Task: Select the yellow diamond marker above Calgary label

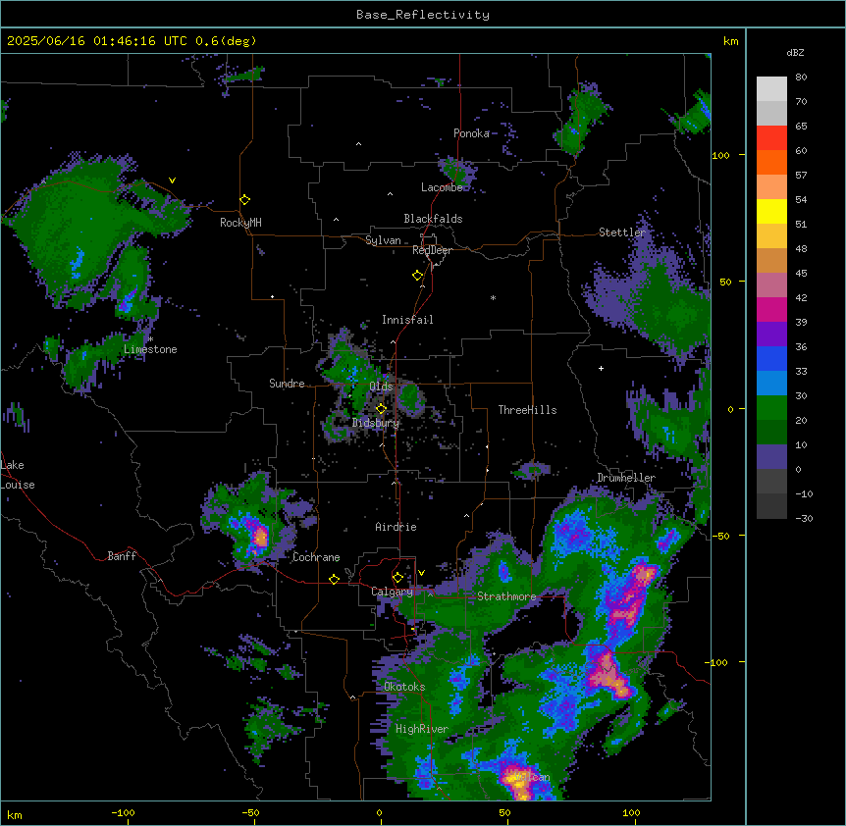Action: 397,578
